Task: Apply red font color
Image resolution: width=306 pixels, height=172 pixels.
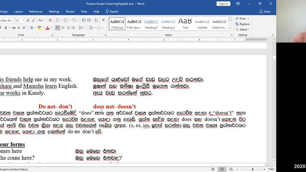Action: tap(47, 28)
